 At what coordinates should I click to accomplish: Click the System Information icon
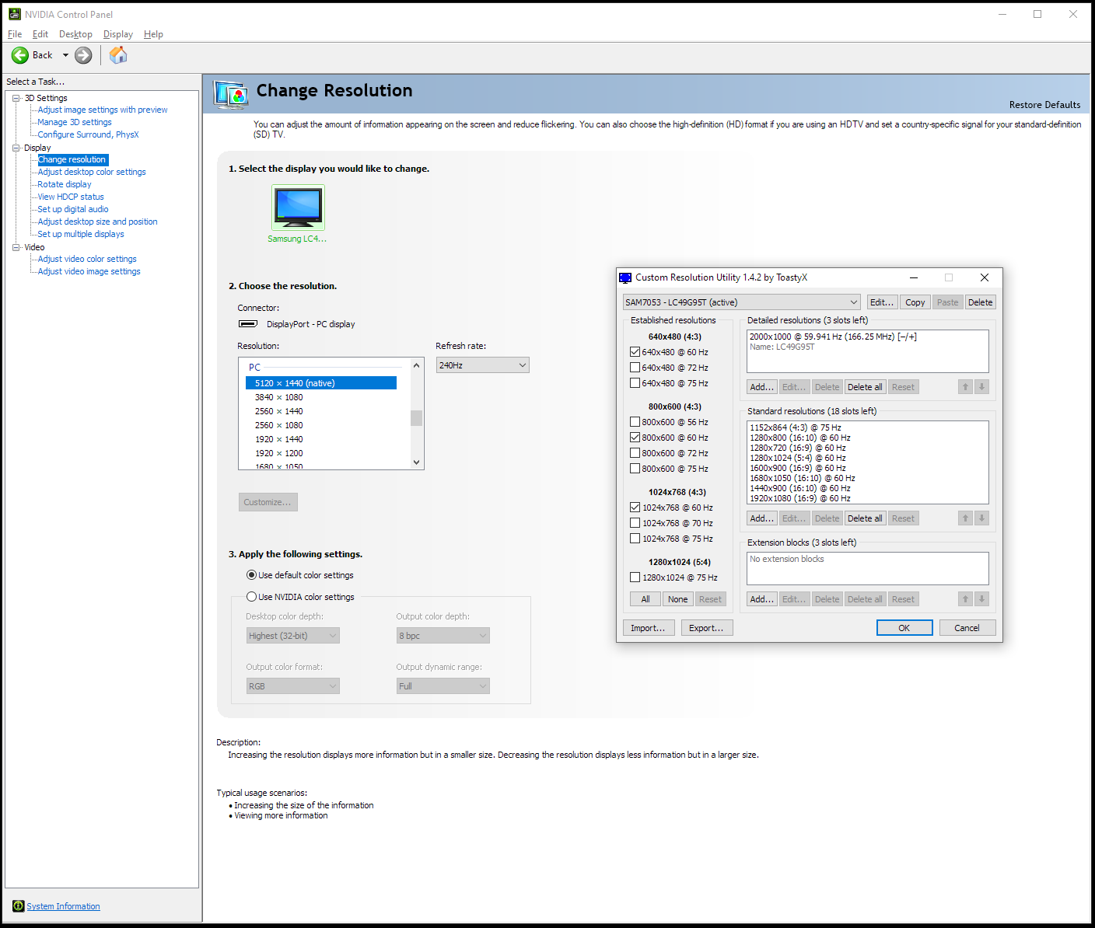click(x=19, y=906)
